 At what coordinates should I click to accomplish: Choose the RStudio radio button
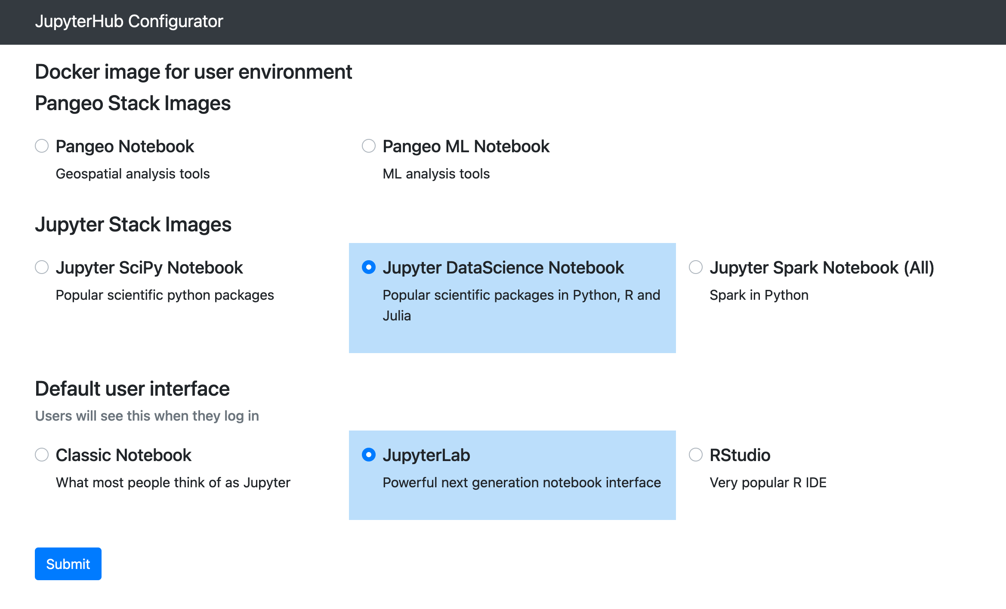696,455
